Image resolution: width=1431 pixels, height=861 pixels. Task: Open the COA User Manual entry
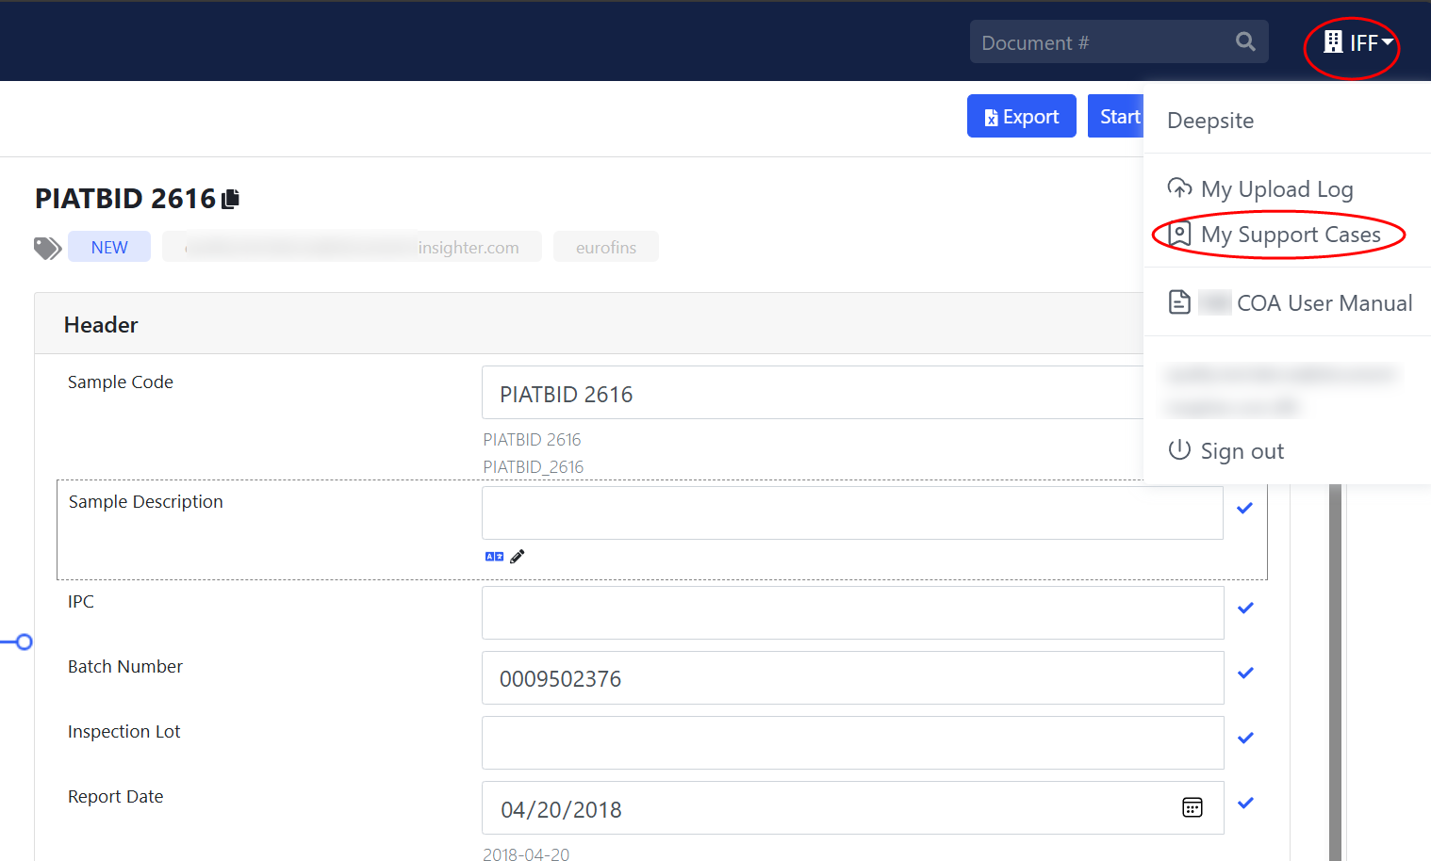tap(1323, 303)
